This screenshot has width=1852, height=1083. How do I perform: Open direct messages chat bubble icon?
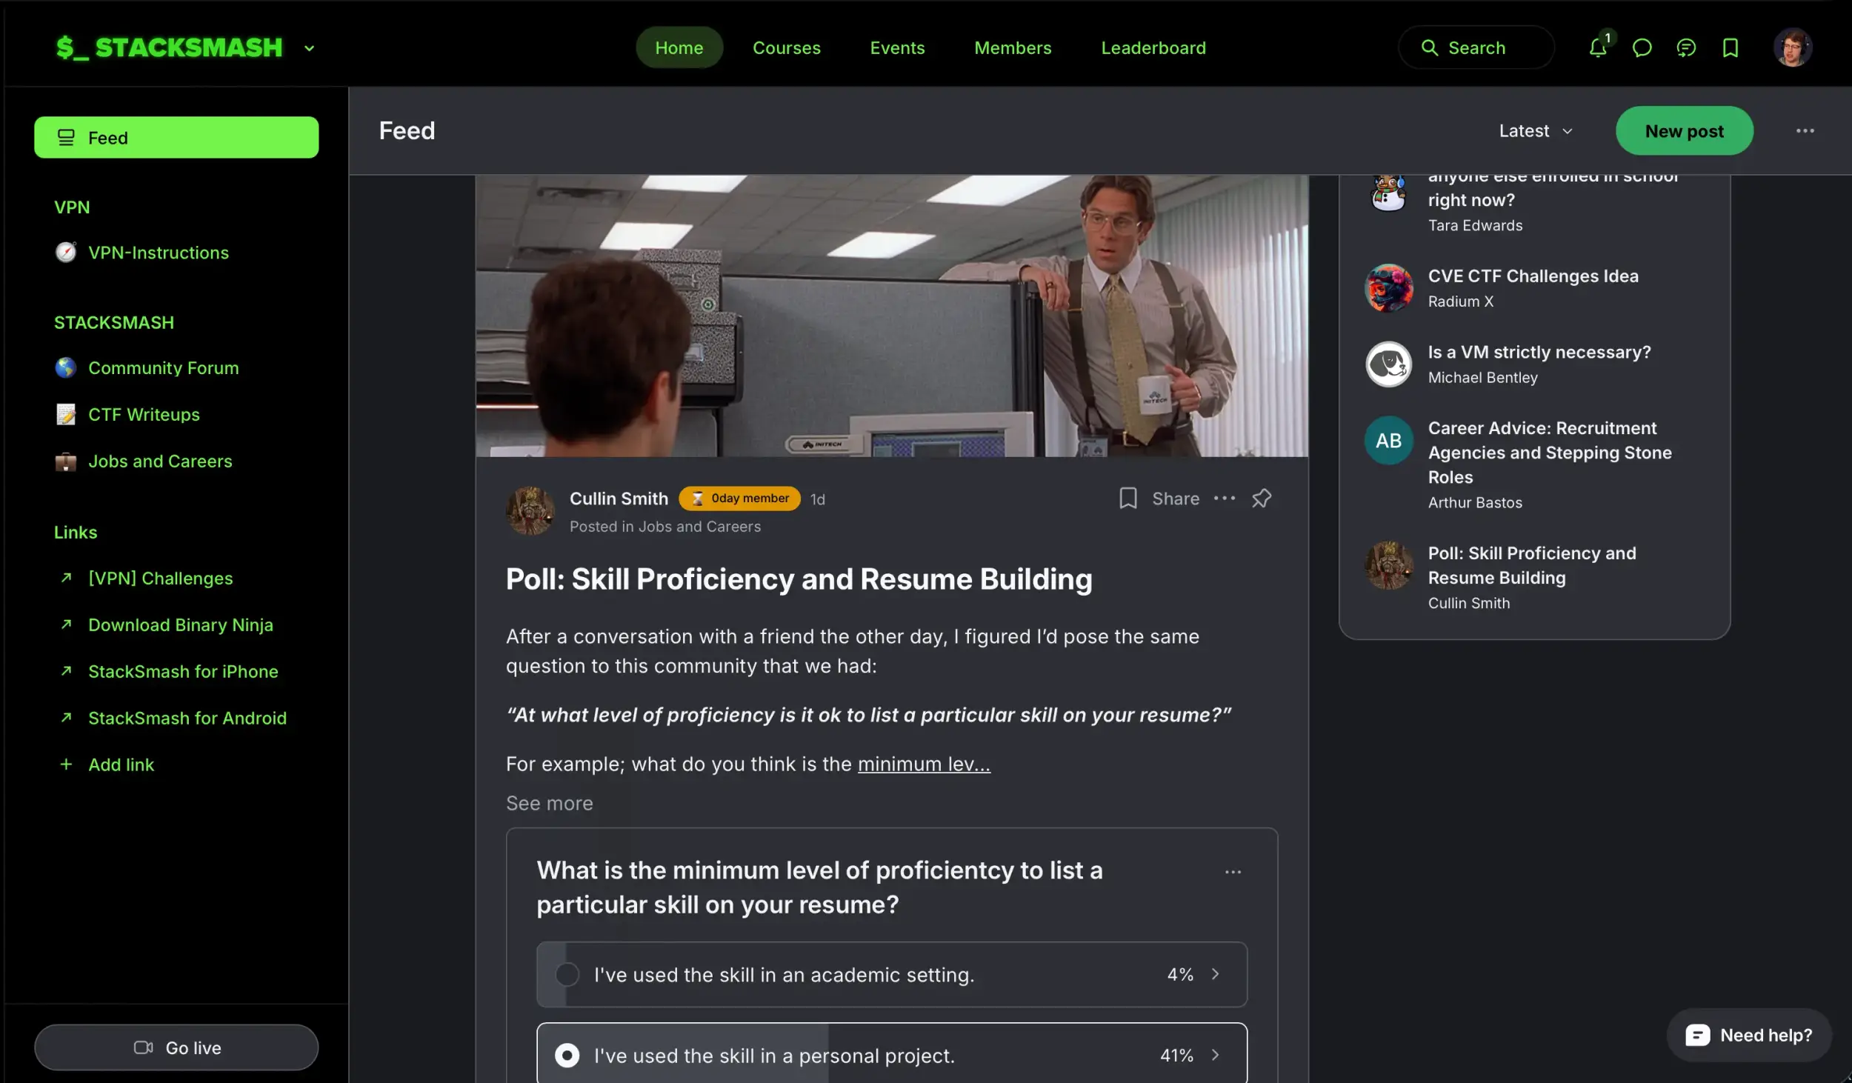pos(1642,48)
